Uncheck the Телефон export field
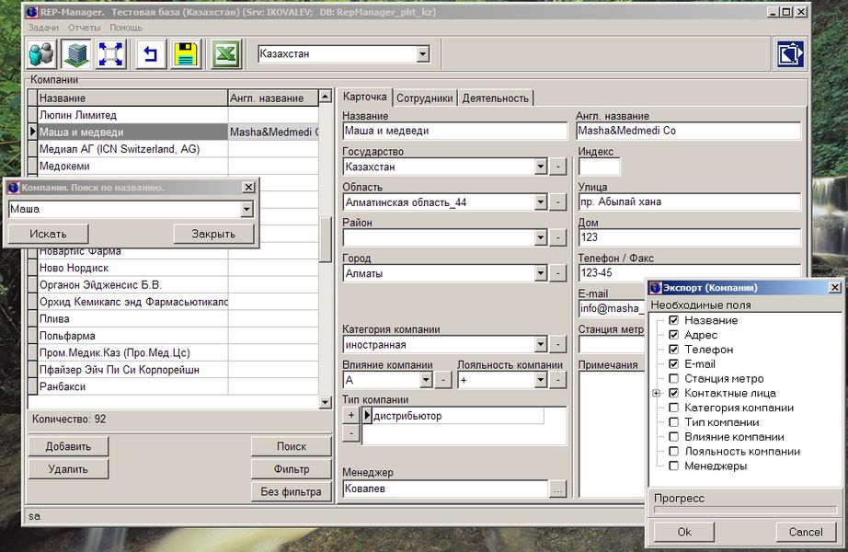848x552 pixels. point(674,350)
